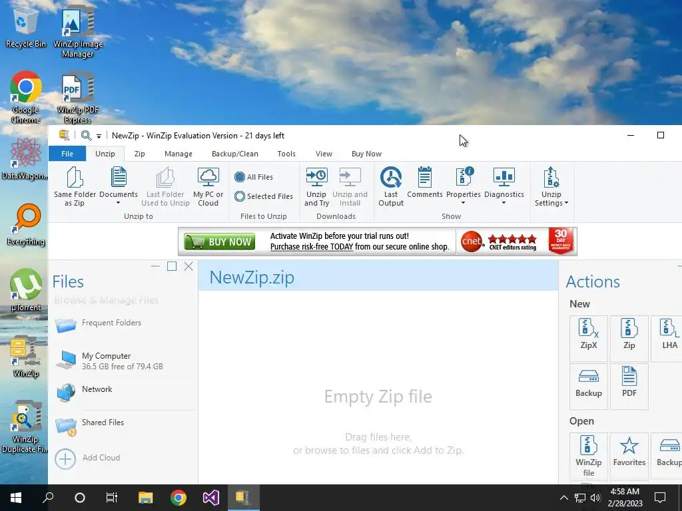682x511 pixels.
Task: Click the cnet editors rating badge
Action: (499, 242)
